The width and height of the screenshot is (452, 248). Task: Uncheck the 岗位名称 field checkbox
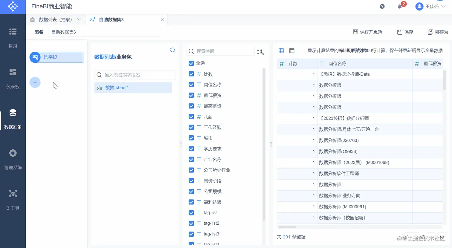tap(191, 85)
